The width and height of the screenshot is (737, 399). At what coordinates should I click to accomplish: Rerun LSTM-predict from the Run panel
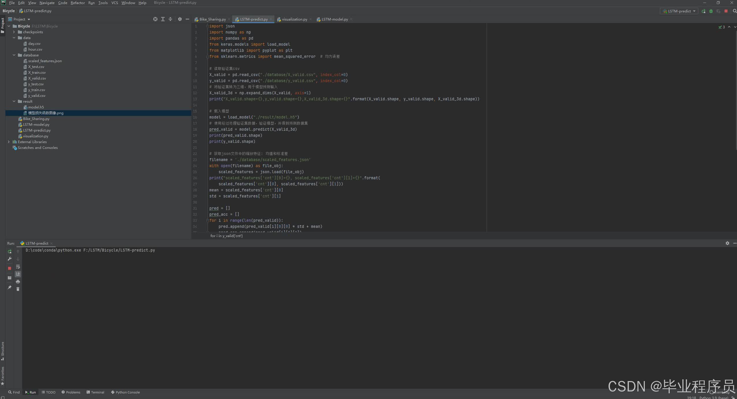click(10, 252)
